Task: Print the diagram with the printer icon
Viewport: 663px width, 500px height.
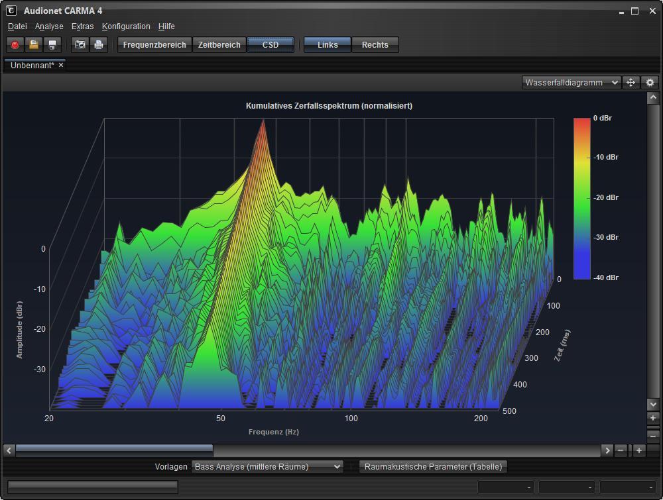Action: pyautogui.click(x=99, y=45)
